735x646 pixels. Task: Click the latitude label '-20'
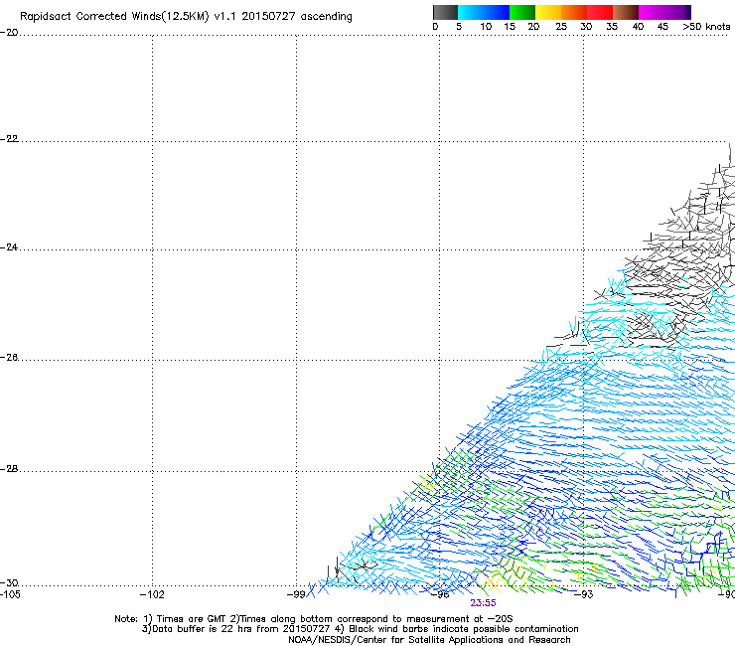9,33
